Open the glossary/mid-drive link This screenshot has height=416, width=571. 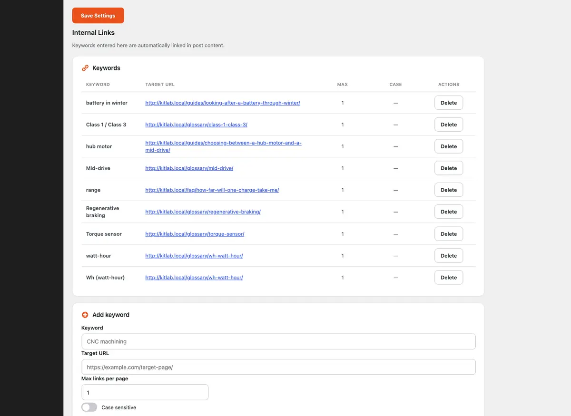click(x=189, y=168)
